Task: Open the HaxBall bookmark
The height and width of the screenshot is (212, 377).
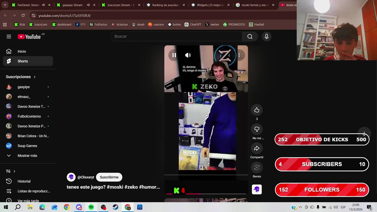Action: pos(256,24)
